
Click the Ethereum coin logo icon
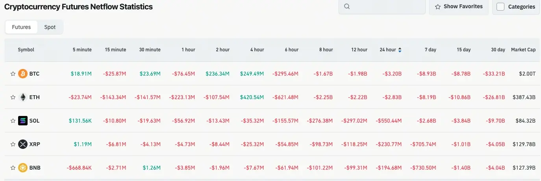[x=23, y=97]
